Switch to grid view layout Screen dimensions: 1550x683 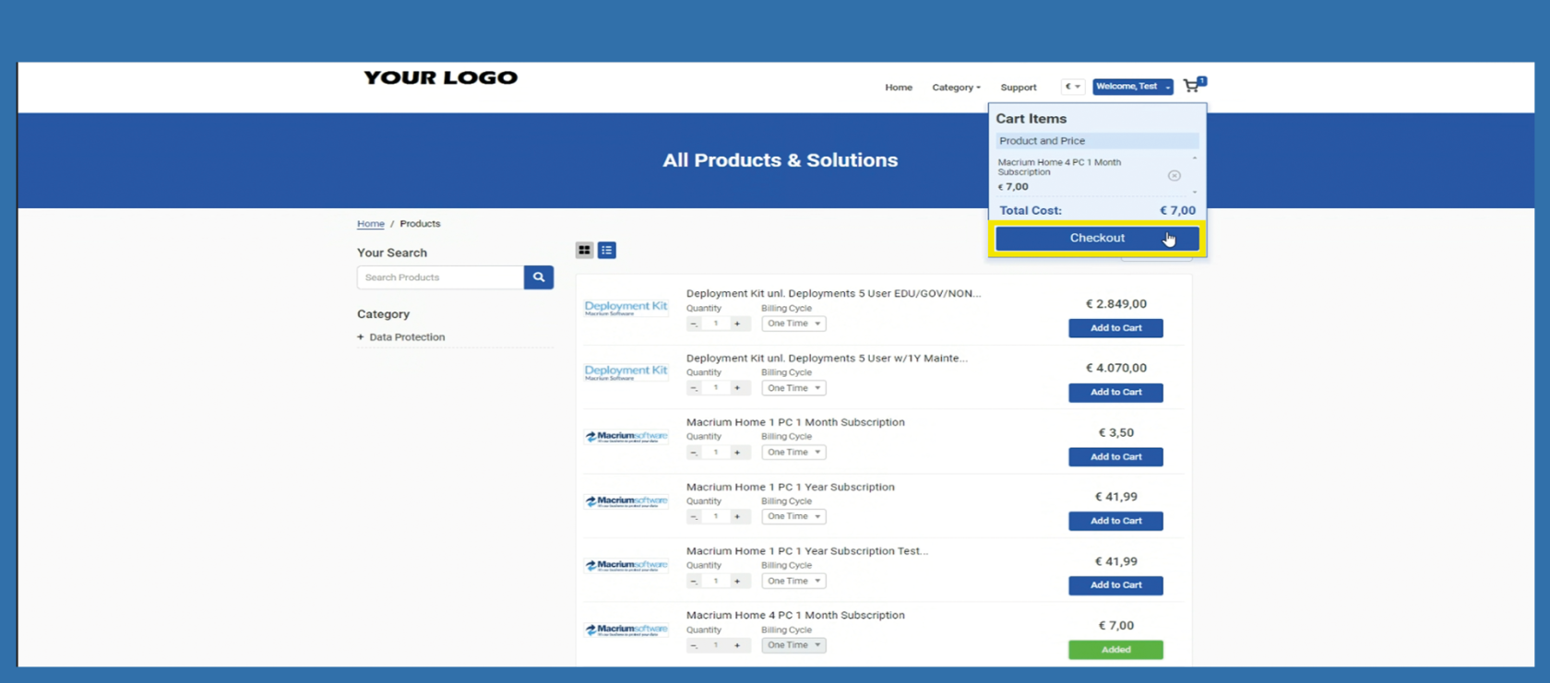point(584,251)
